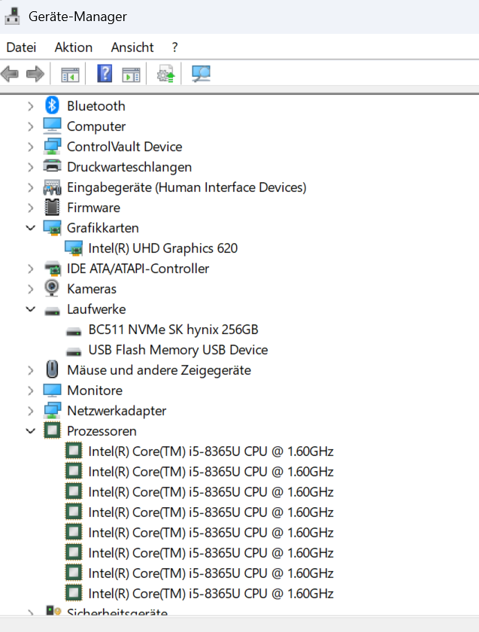Collapse the Laufwerke category
479x632 pixels.
coord(31,309)
